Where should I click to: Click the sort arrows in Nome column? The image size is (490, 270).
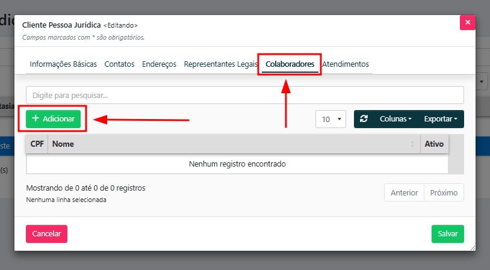(412, 144)
